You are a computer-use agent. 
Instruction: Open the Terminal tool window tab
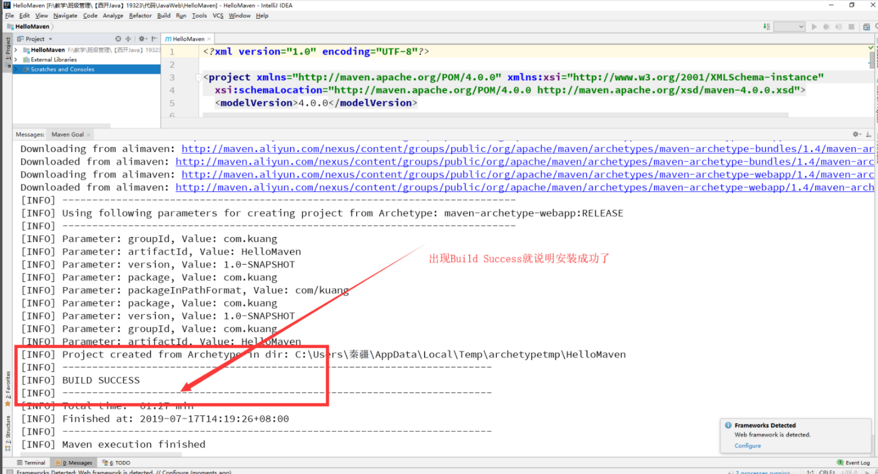tap(31, 463)
